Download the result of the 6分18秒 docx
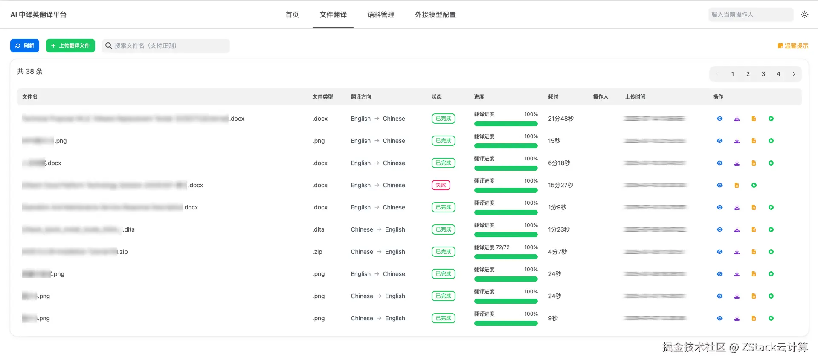 (737, 163)
